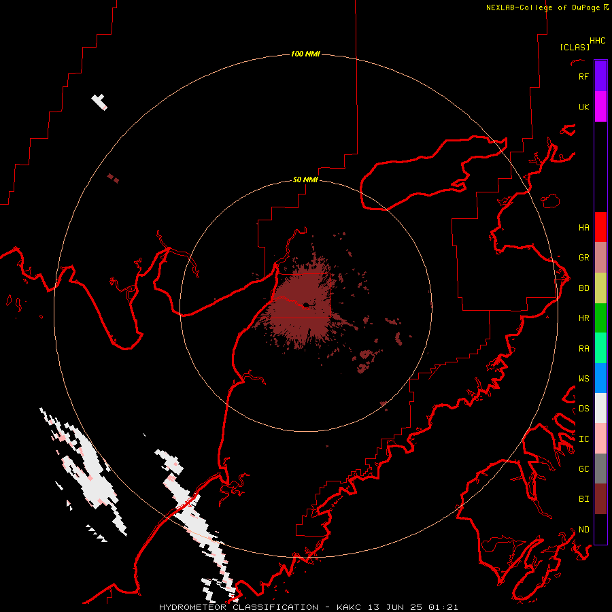This screenshot has height=612, width=612.
Task: Click the IC light pink legend swatch
Action: click(x=600, y=439)
